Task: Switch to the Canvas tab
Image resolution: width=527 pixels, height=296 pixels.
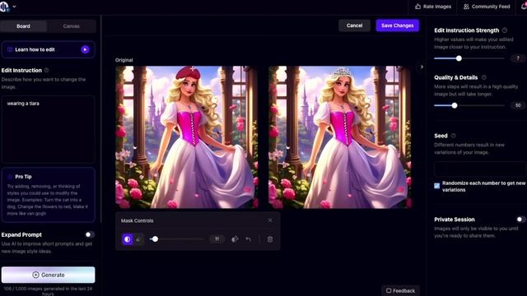Action: tap(72, 26)
